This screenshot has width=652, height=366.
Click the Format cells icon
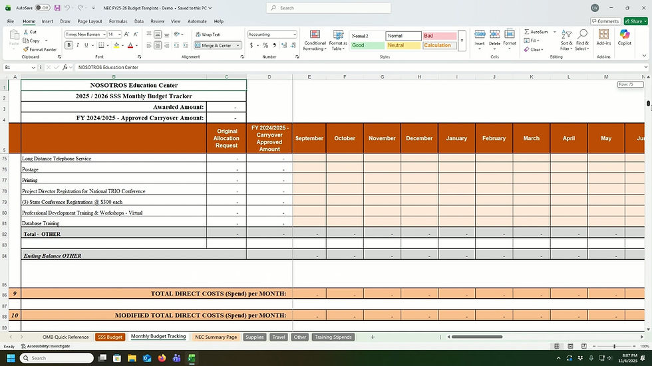coord(510,38)
